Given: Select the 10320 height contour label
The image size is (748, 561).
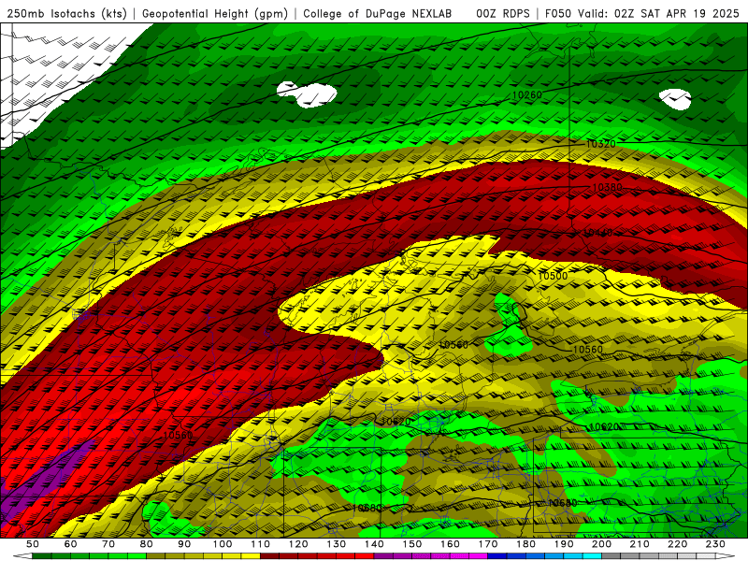Looking at the screenshot, I should point(600,144).
